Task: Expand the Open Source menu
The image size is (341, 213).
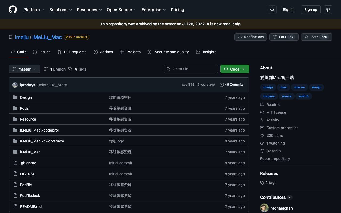Action: tap(122, 10)
